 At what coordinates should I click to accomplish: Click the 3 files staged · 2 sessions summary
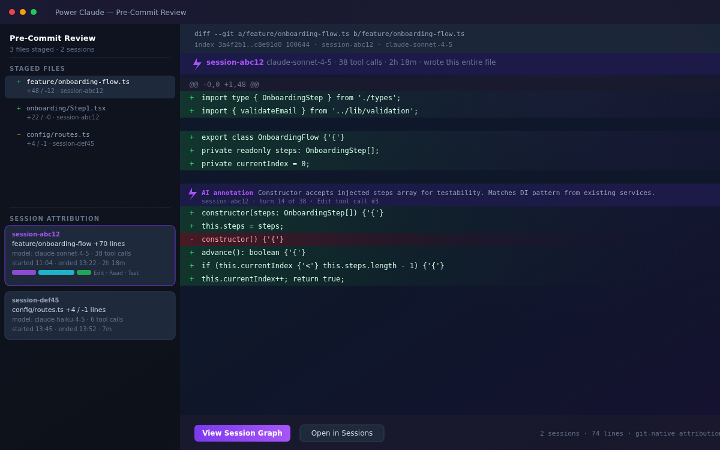(x=52, y=50)
